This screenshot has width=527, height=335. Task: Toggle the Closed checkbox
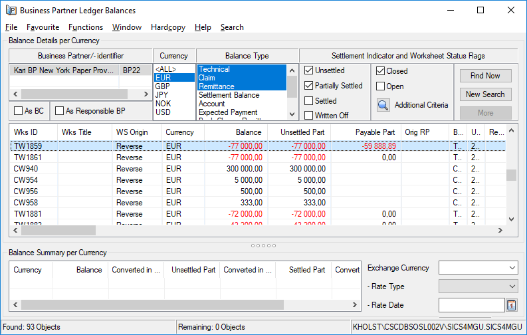click(380, 71)
